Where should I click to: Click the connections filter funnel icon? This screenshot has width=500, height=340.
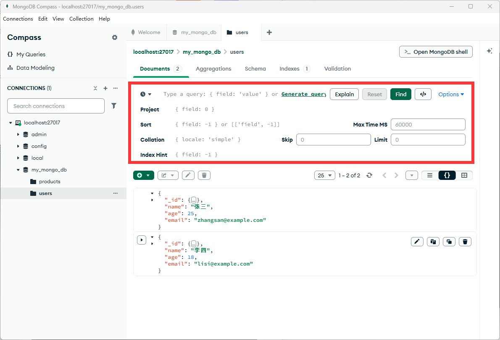click(114, 106)
